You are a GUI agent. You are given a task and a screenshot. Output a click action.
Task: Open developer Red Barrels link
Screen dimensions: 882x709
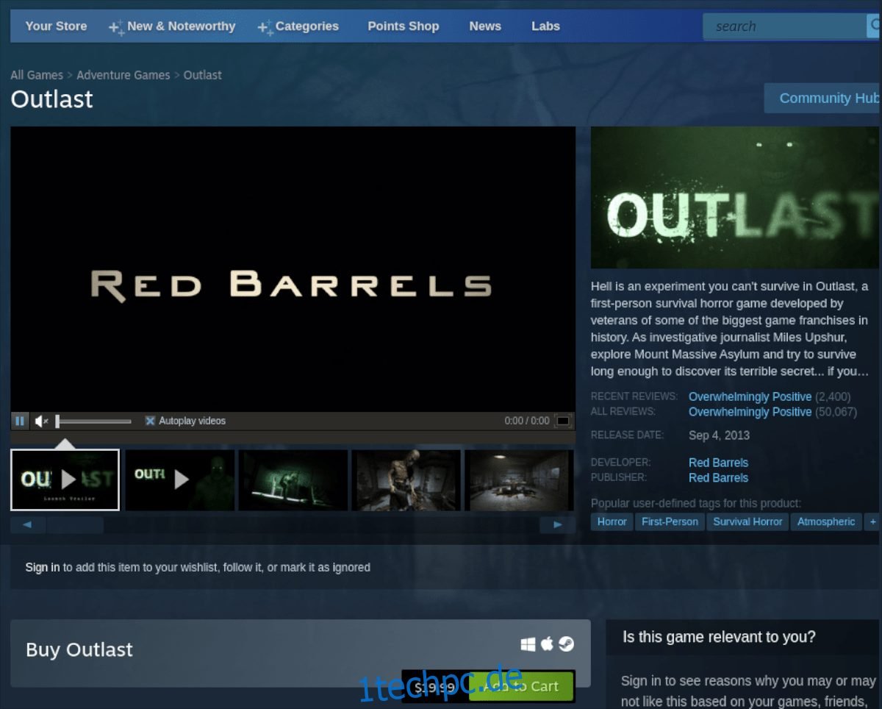point(718,463)
